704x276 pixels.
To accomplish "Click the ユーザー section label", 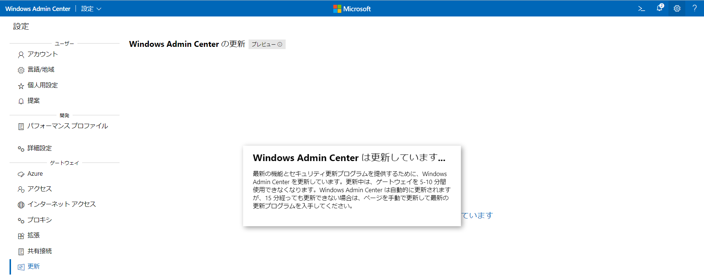I will click(65, 44).
